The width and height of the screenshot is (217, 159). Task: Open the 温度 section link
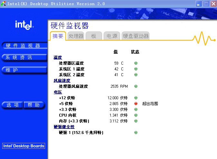pos(58,57)
